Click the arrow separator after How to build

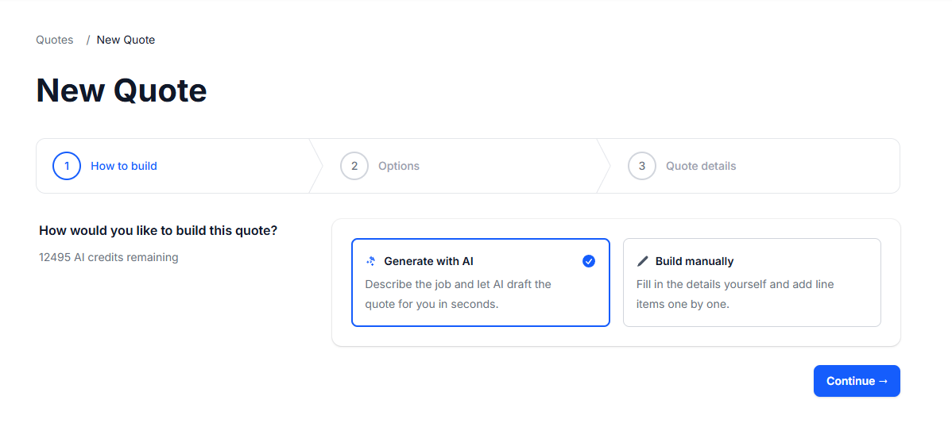pyautogui.click(x=316, y=166)
